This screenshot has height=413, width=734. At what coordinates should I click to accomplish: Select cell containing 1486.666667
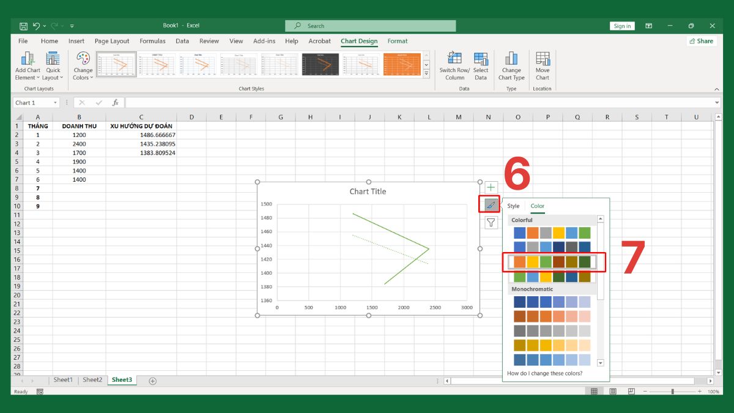click(141, 135)
